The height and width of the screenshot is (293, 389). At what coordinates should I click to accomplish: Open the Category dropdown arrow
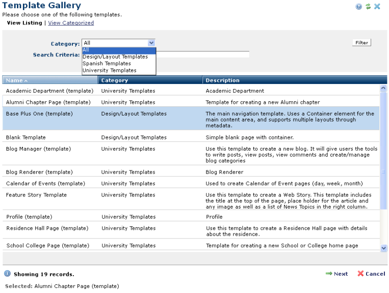151,43
